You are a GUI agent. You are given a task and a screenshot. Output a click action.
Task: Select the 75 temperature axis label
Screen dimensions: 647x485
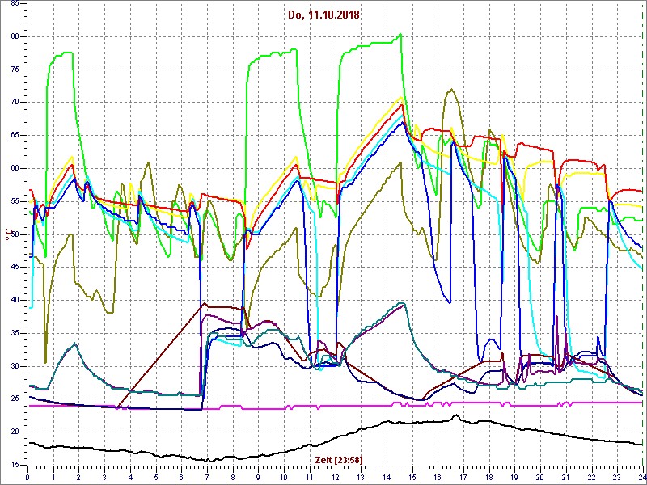point(13,70)
